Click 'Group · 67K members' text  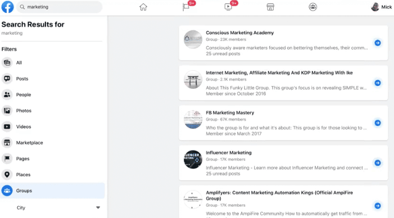pyautogui.click(x=226, y=119)
